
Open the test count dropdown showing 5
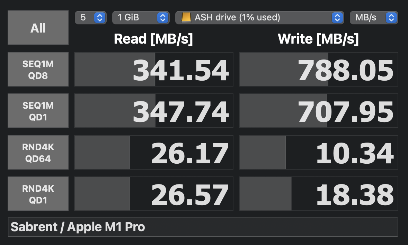point(90,18)
